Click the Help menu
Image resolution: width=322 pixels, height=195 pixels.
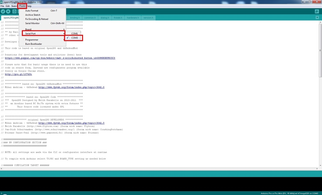tap(29, 6)
